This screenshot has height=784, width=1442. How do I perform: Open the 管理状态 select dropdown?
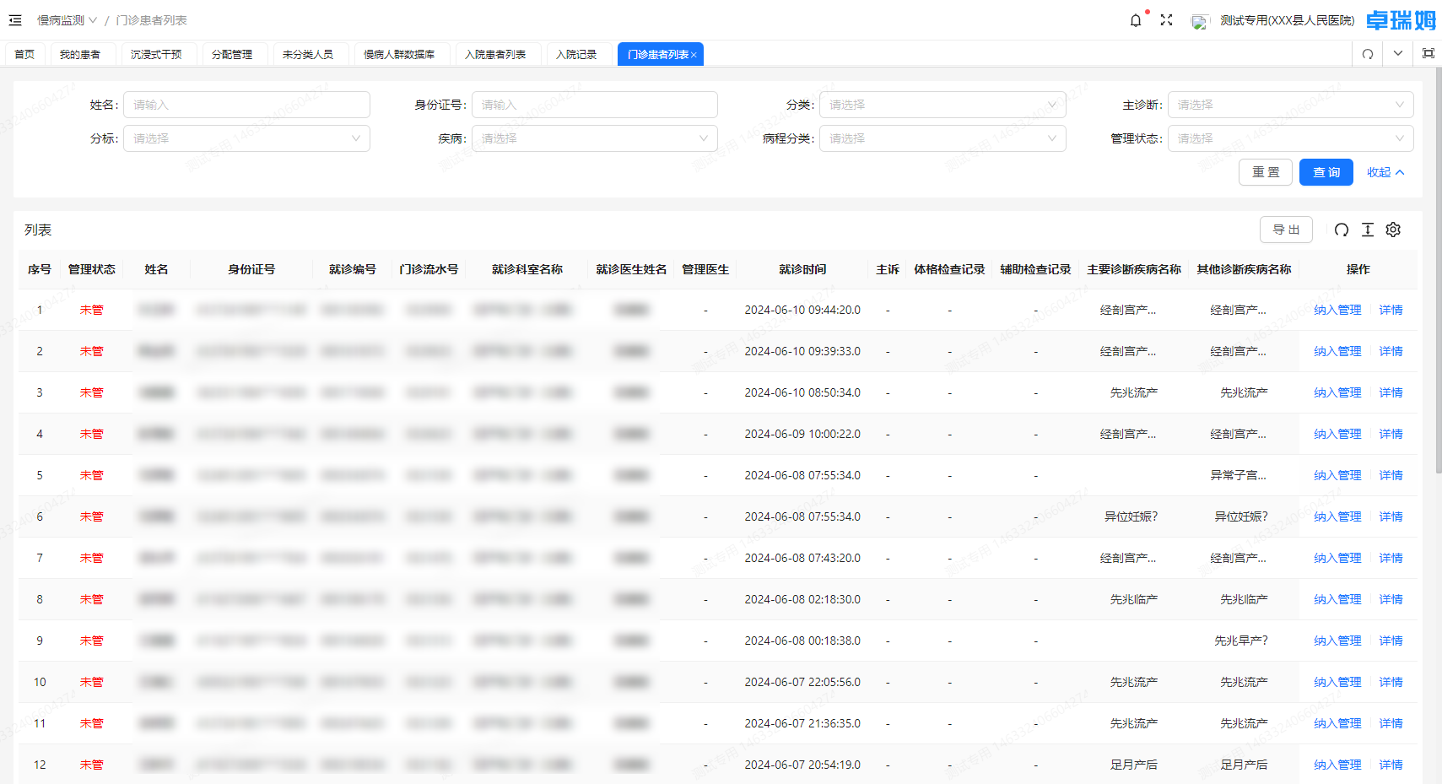click(x=1291, y=138)
